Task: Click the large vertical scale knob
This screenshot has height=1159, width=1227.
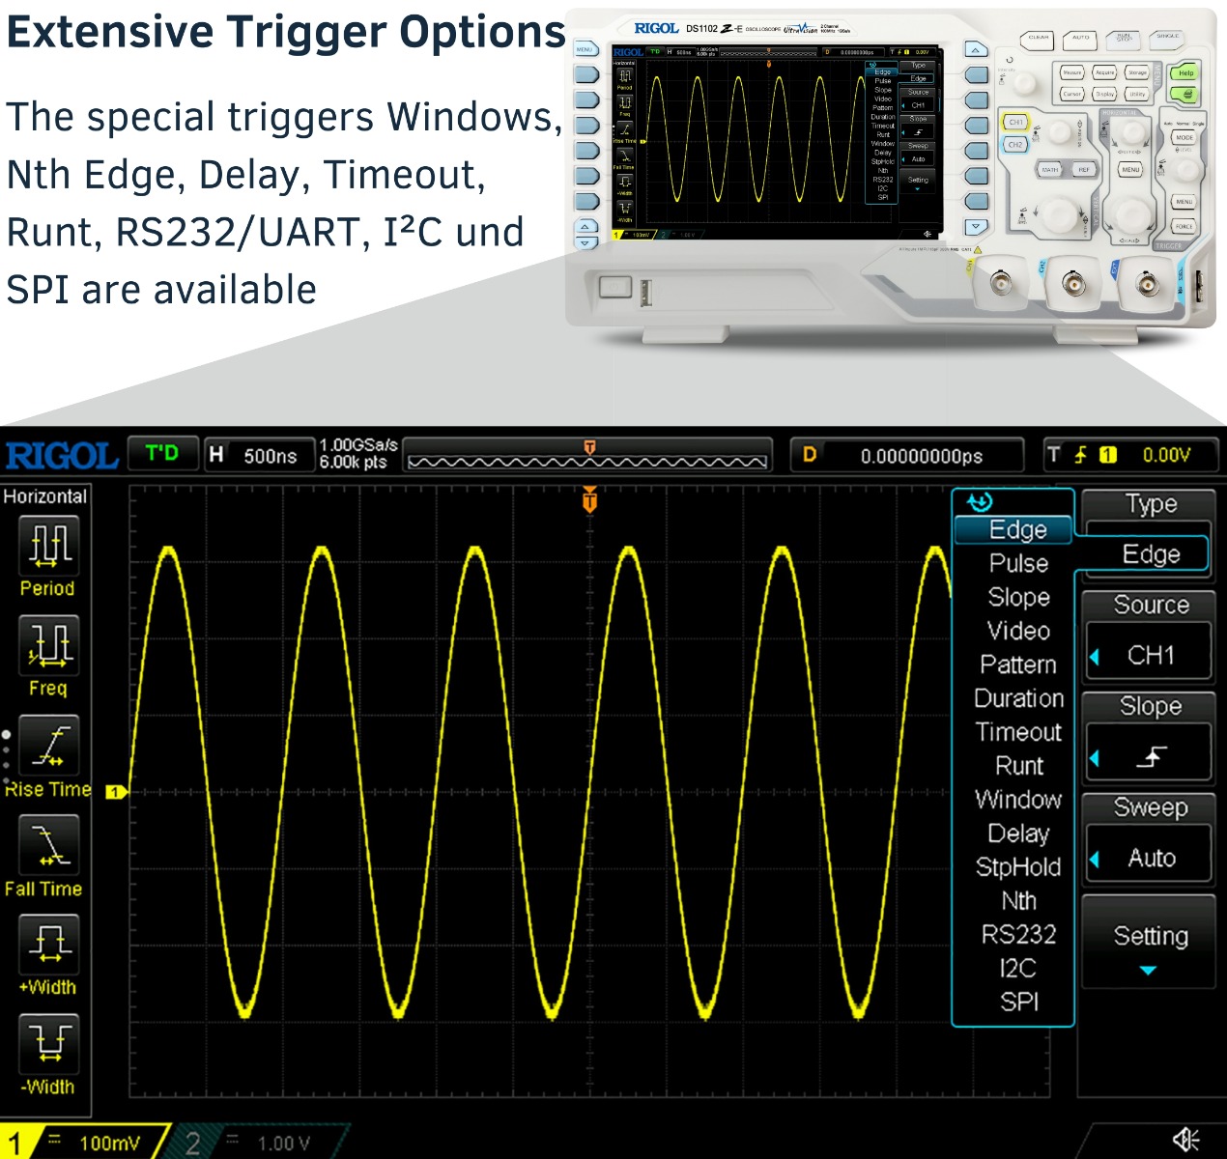Action: coord(1059,215)
